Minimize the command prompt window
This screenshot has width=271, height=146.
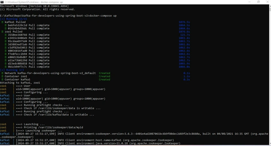(x=249, y=2)
